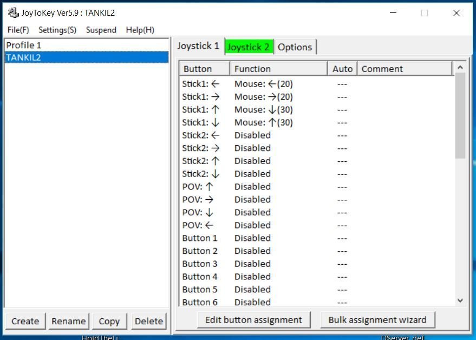Open the Settings(S) menu
Viewport: 476px width, 340px height.
tap(57, 30)
